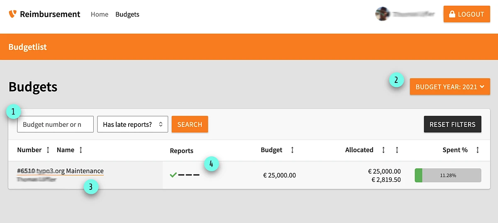Focus the budget number search field
Image resolution: width=498 pixels, height=223 pixels.
55,124
